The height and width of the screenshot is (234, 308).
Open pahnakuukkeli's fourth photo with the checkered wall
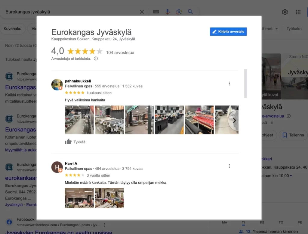(x=169, y=120)
